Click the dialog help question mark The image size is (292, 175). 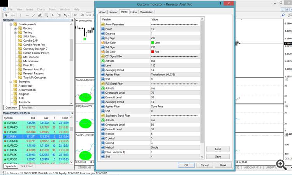[x=220, y=3]
